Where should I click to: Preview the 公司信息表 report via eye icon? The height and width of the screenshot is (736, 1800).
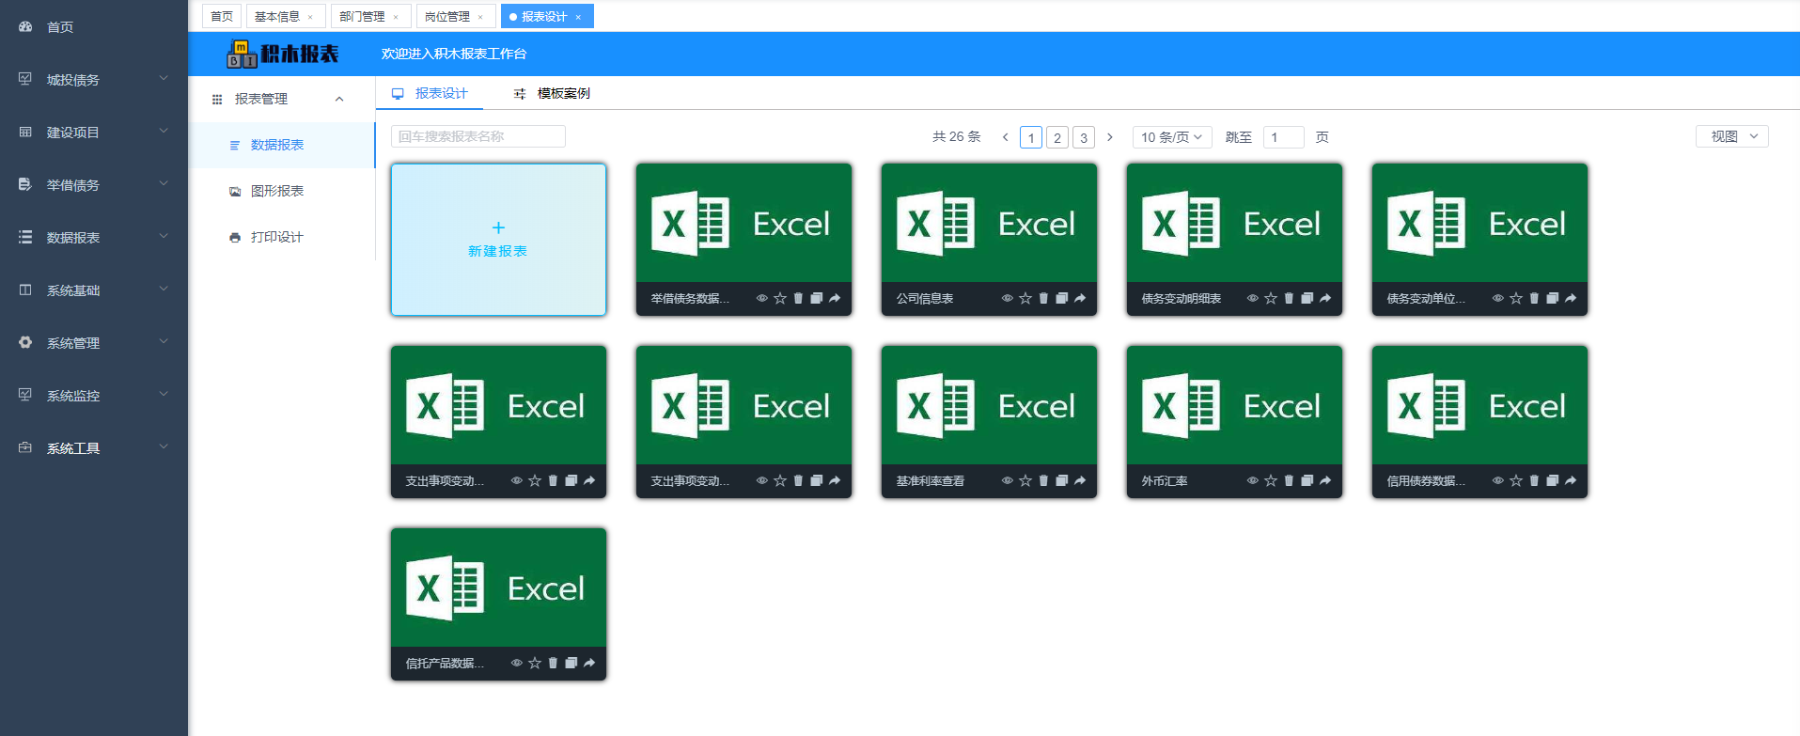coord(1007,298)
